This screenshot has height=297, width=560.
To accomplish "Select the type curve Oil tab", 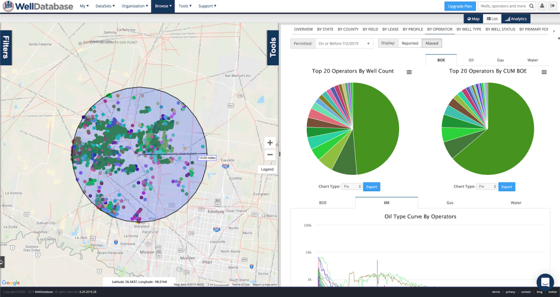I will 386,203.
